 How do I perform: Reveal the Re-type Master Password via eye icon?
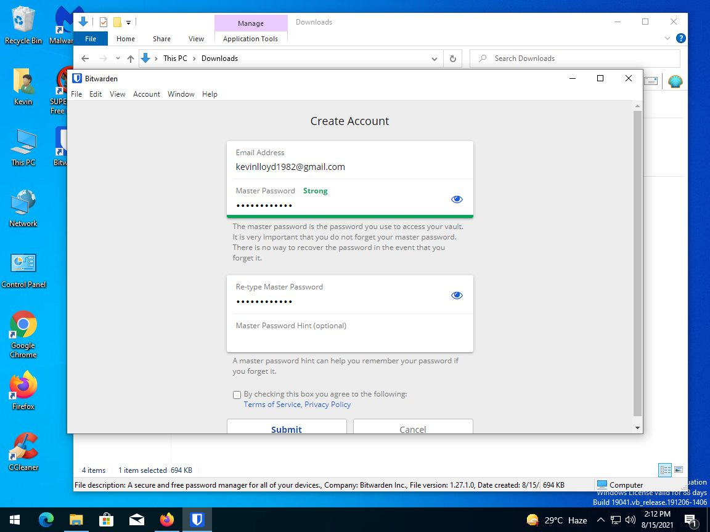(x=457, y=296)
